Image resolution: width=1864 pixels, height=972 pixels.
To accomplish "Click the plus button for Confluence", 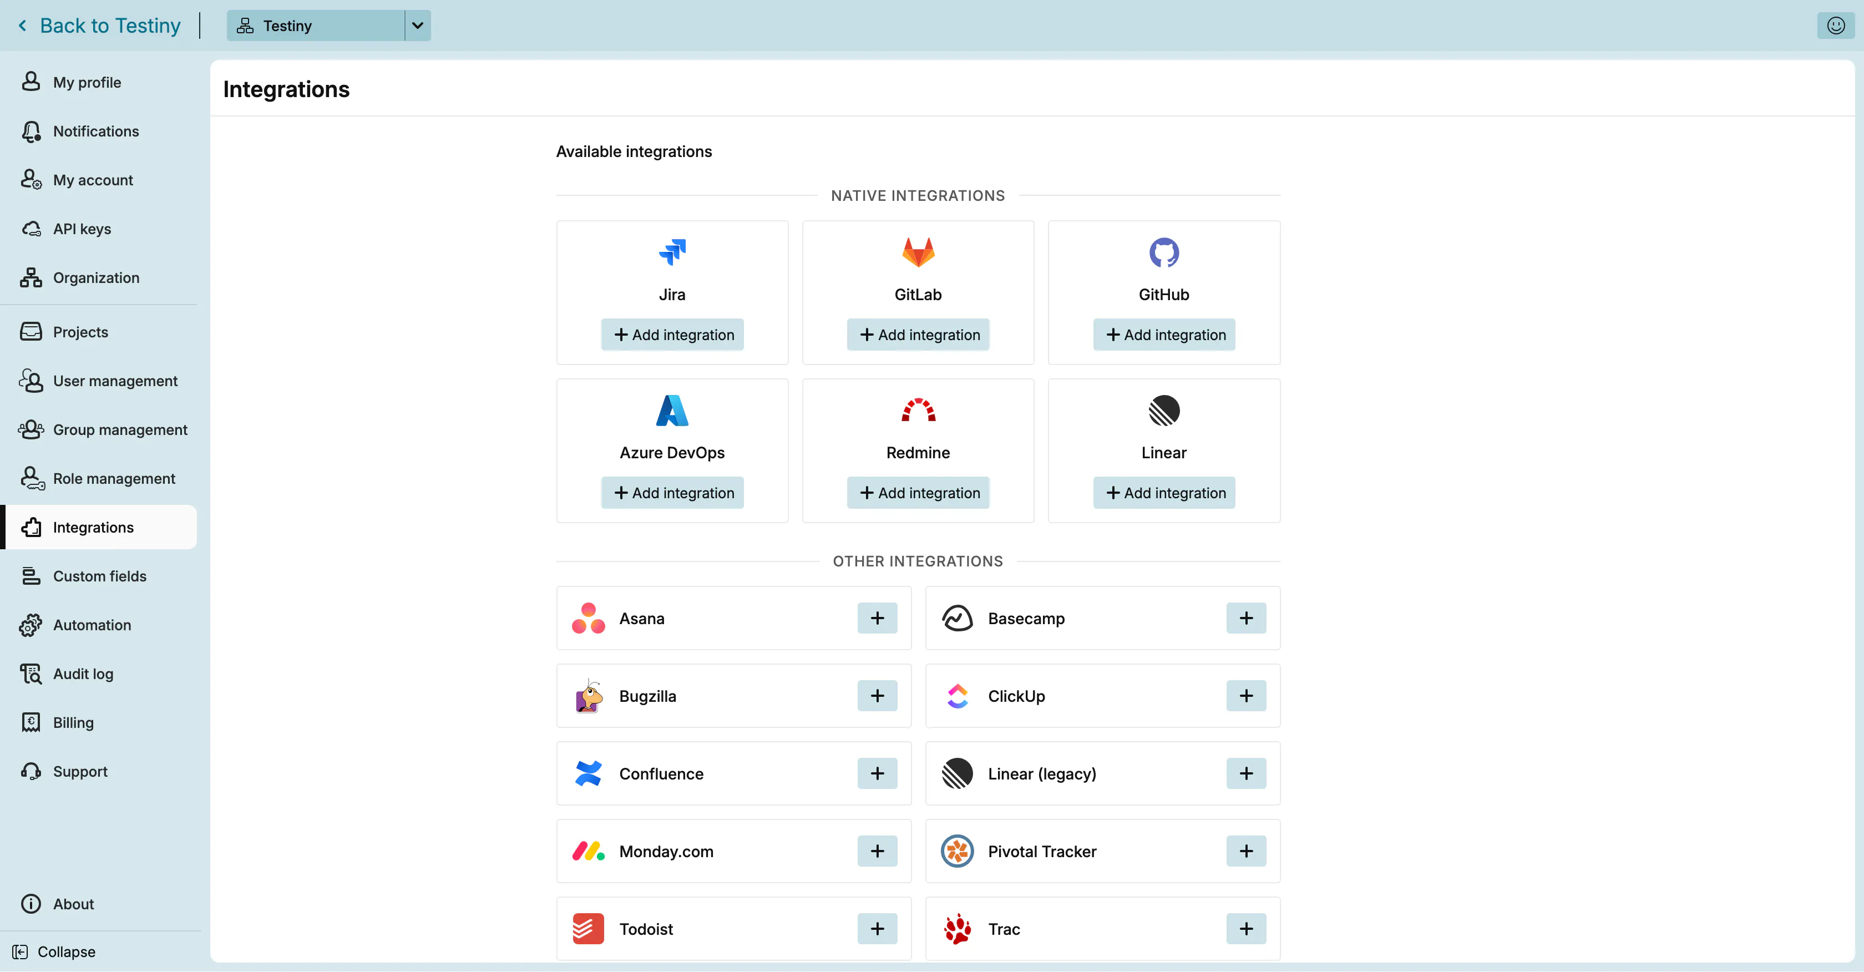I will (877, 773).
